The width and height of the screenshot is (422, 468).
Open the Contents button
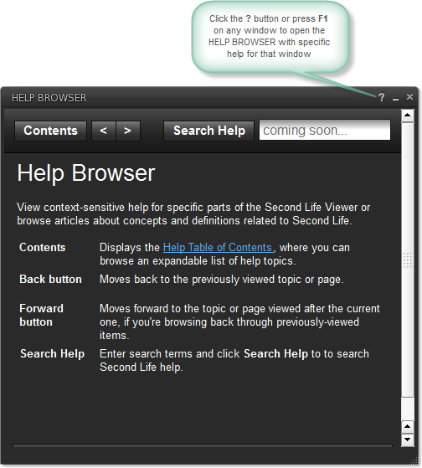click(x=50, y=131)
